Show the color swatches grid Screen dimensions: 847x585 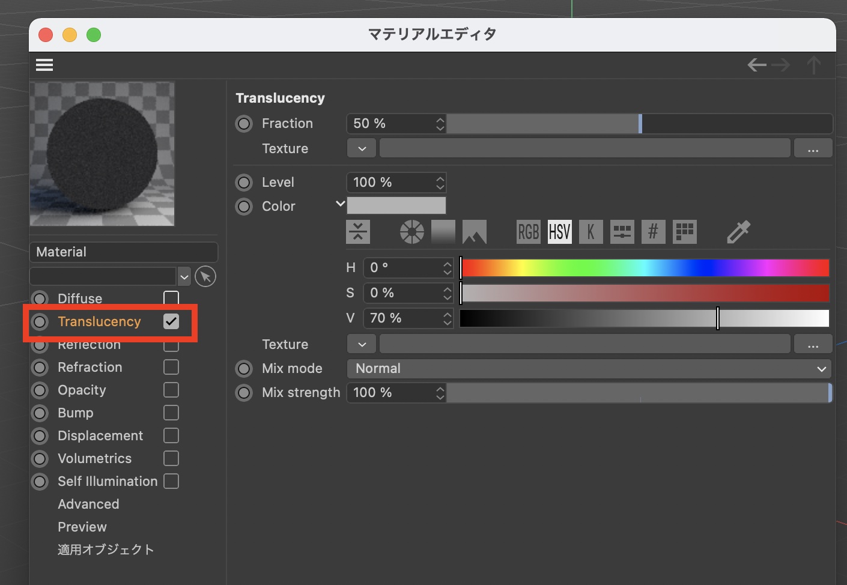coord(684,232)
